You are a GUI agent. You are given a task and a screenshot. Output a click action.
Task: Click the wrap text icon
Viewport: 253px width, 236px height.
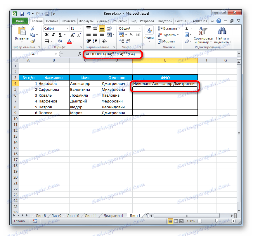(109, 28)
